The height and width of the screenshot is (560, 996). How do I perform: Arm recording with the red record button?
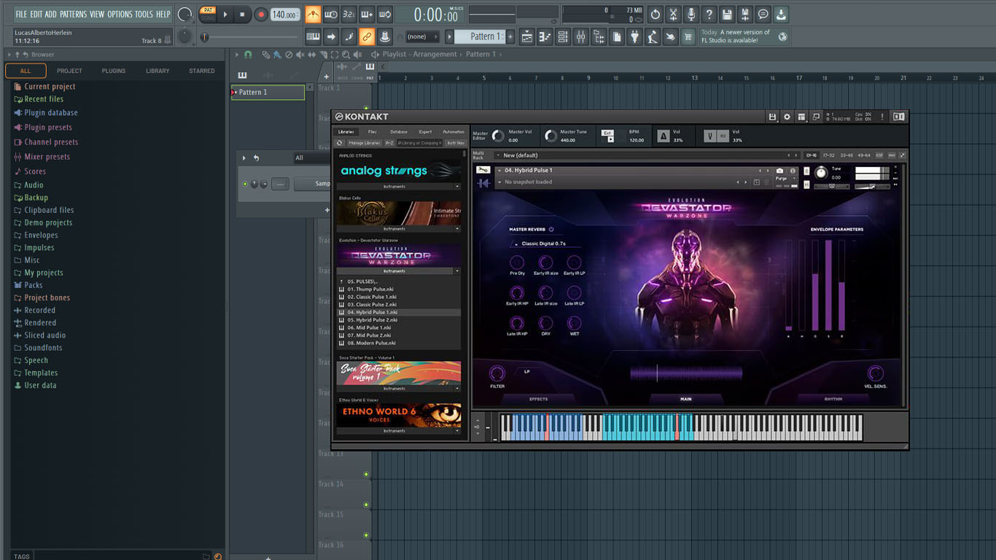260,14
